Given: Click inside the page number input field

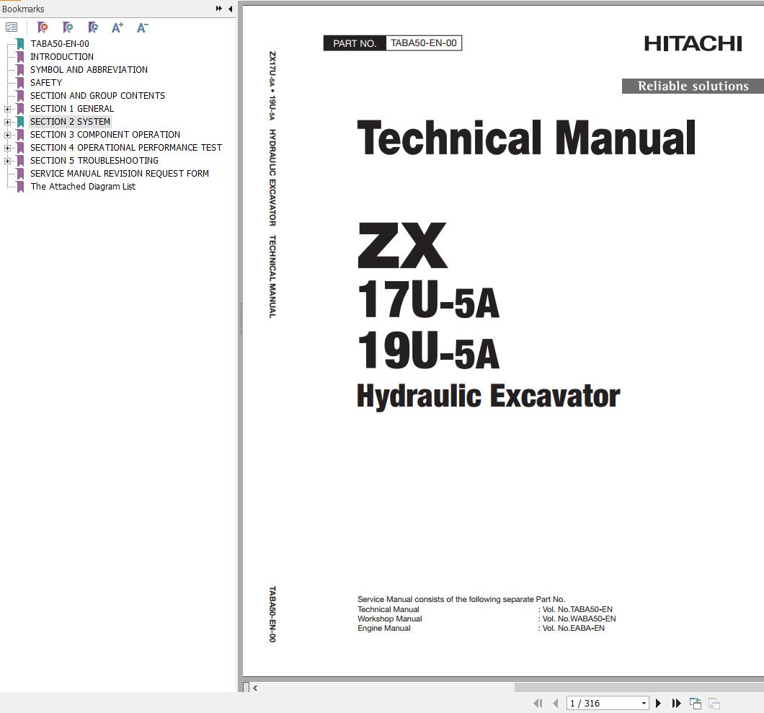Looking at the screenshot, I should pos(598,703).
